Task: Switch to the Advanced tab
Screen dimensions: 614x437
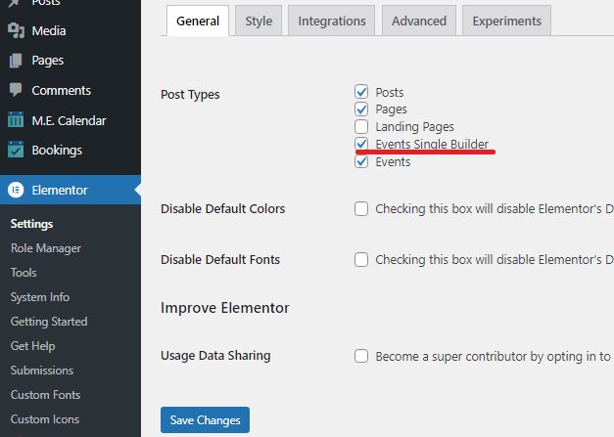Action: click(x=419, y=21)
